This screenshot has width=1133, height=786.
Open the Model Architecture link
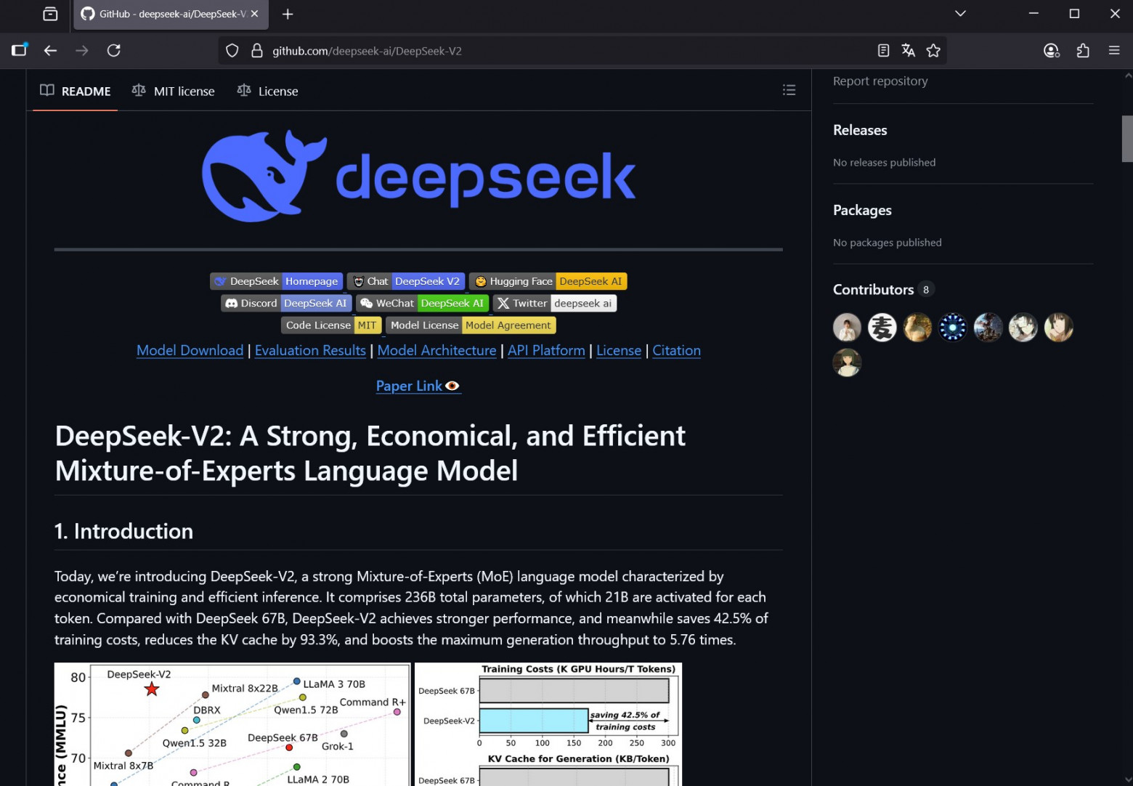click(436, 350)
